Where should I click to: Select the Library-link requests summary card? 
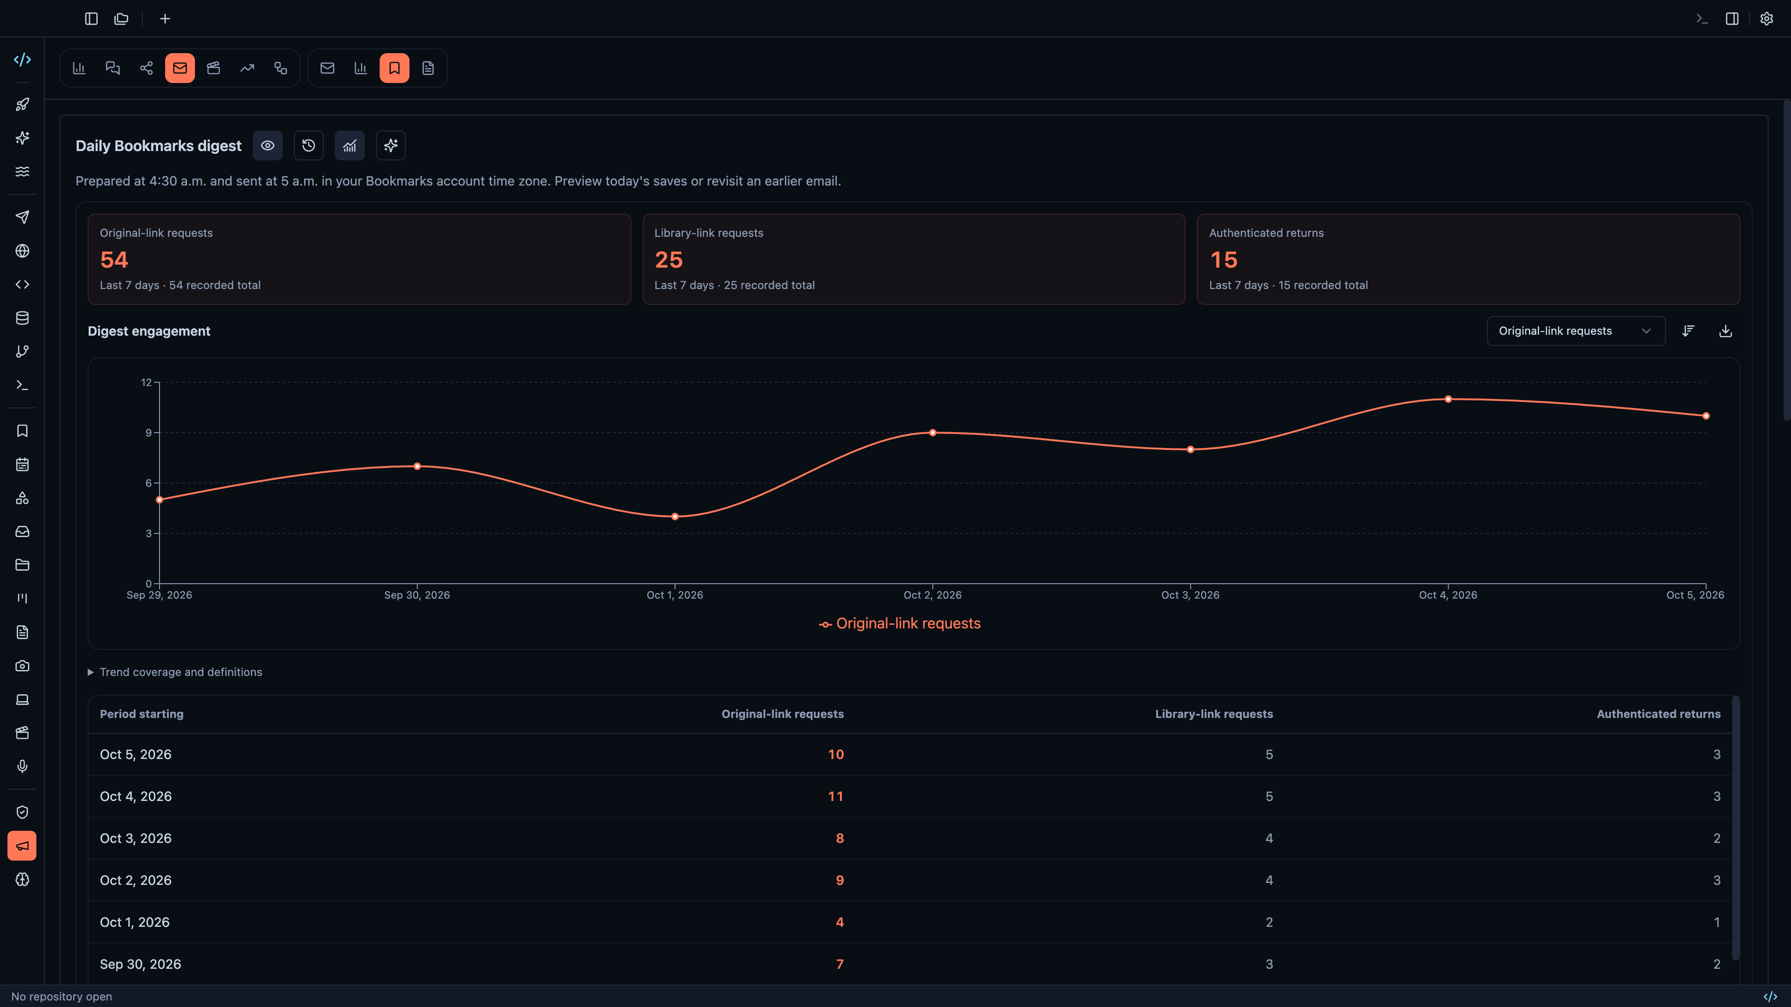pyautogui.click(x=914, y=259)
